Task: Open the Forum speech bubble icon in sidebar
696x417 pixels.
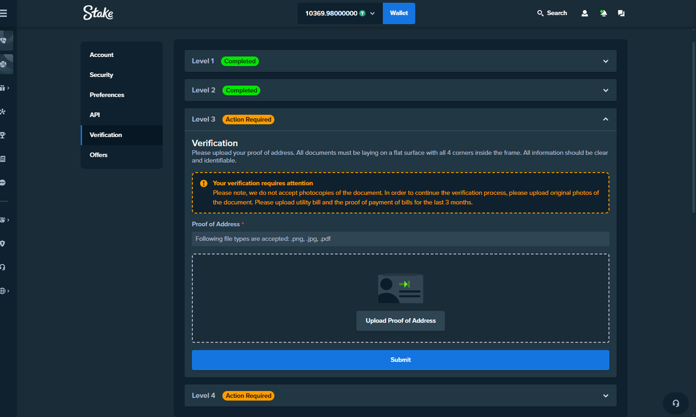Action: 3,183
